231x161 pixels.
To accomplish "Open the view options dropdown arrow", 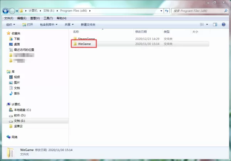I will tap(207, 25).
